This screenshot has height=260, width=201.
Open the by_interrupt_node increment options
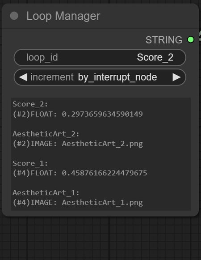pyautogui.click(x=117, y=77)
